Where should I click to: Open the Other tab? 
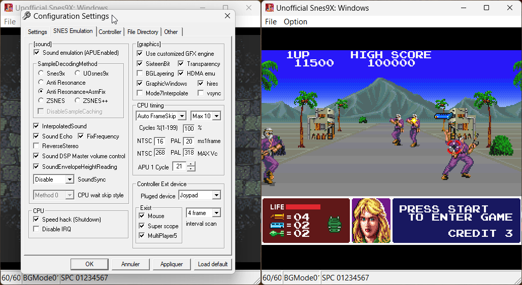[x=171, y=32]
